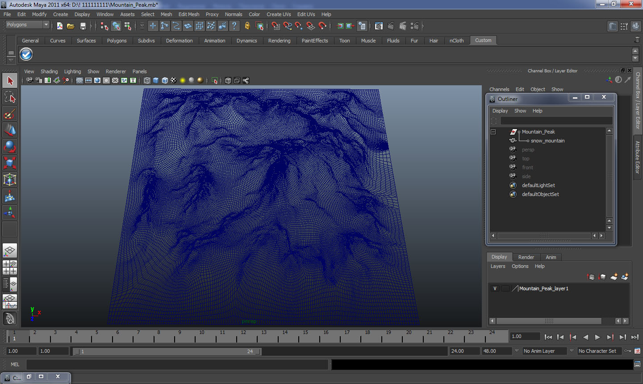The image size is (643, 384).
Task: Click the MEL command line input field
Action: coord(177,364)
